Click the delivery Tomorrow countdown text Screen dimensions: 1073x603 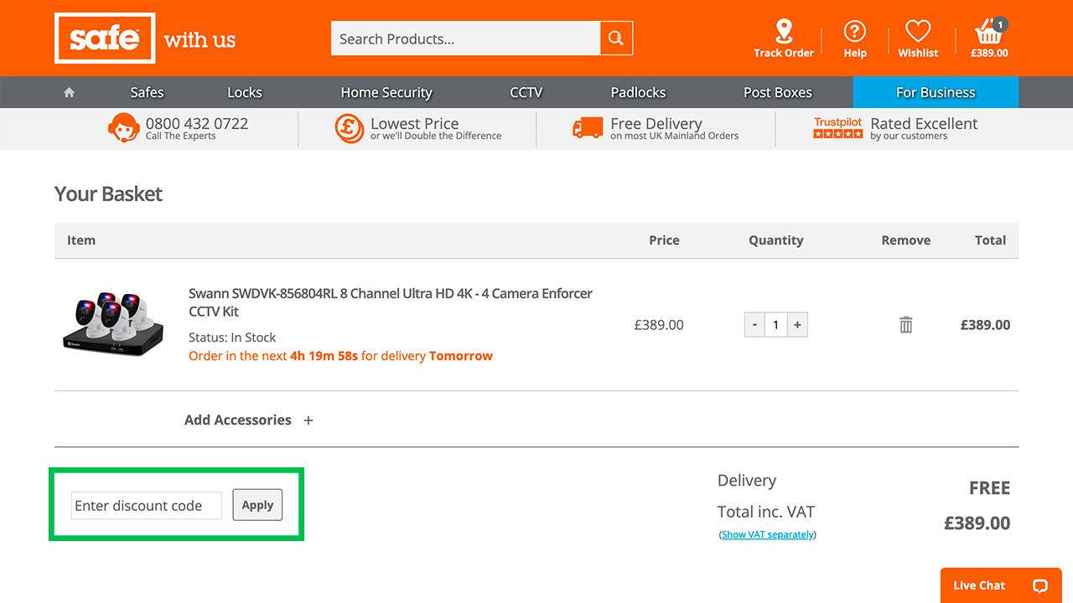[340, 356]
